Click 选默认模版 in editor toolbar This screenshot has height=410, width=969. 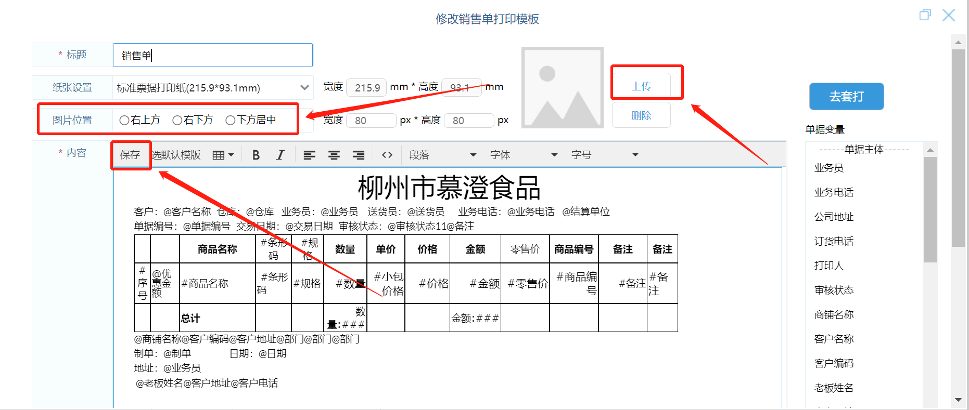tap(175, 155)
